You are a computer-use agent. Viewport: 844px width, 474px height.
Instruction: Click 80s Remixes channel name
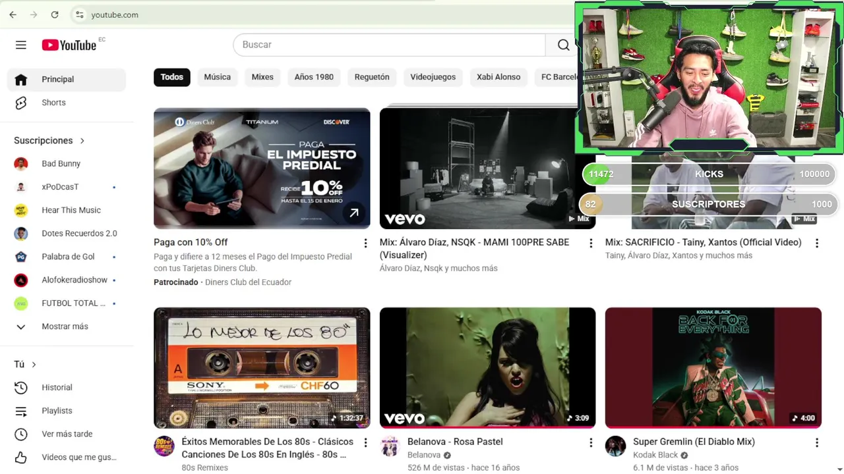(204, 467)
